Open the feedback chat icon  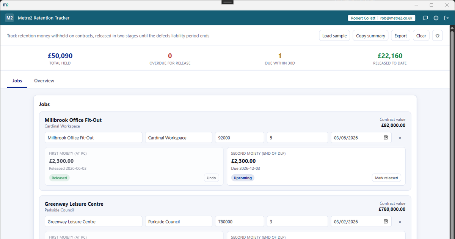click(x=425, y=18)
